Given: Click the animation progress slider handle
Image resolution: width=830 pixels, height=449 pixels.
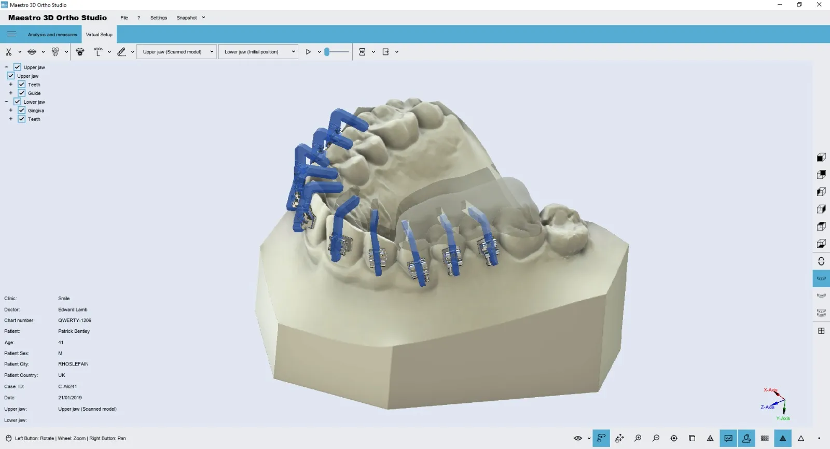Looking at the screenshot, I should (327, 52).
